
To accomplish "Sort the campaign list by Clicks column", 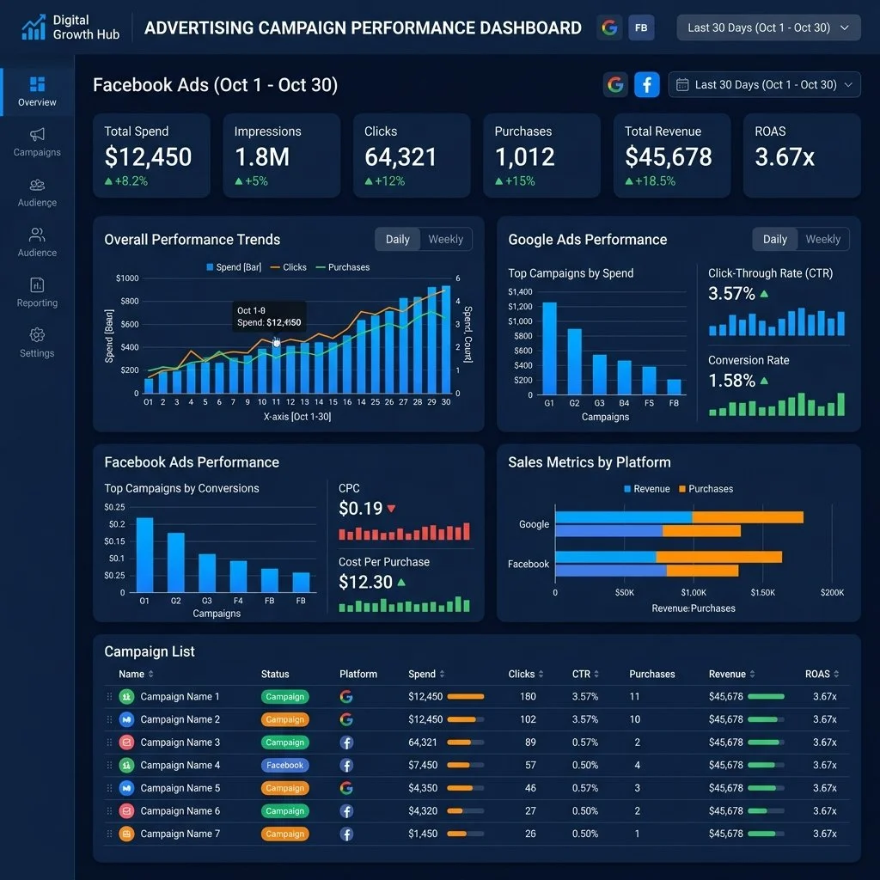I will point(526,674).
